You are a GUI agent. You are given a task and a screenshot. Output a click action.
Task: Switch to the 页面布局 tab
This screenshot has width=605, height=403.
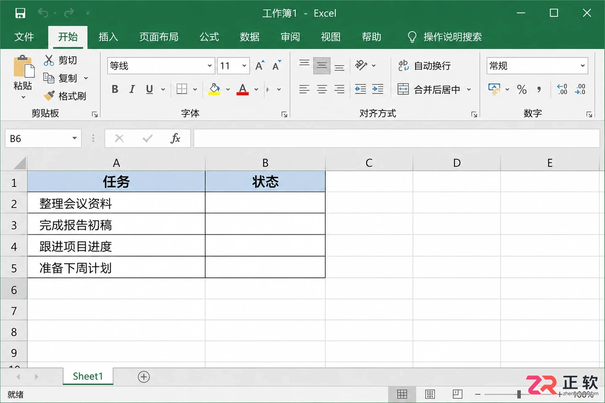(159, 37)
